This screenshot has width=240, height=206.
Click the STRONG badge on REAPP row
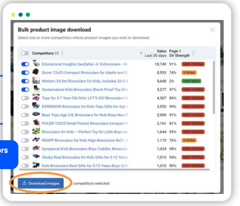(x=189, y=140)
